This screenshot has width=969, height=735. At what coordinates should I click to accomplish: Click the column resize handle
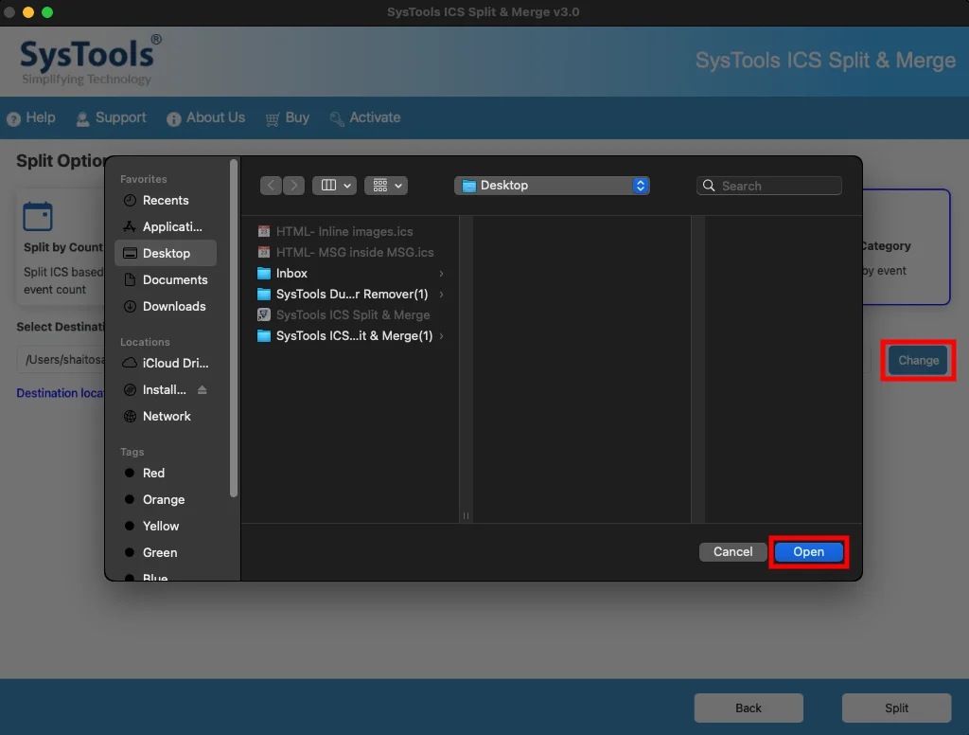click(x=466, y=515)
